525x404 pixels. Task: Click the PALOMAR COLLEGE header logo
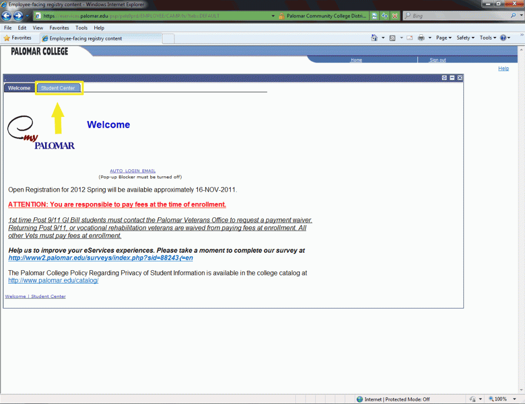[x=39, y=51]
